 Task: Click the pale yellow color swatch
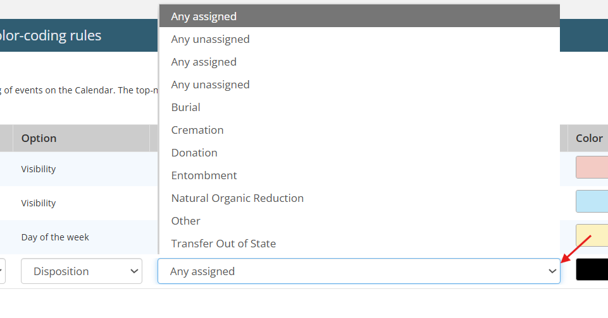tap(592, 235)
